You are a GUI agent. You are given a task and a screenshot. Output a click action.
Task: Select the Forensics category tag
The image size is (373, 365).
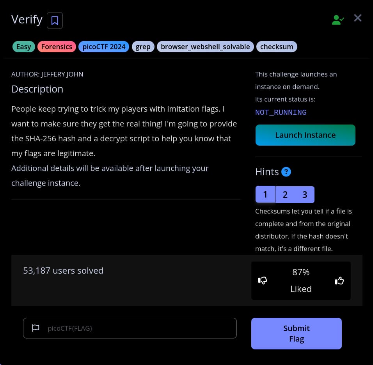pos(57,47)
